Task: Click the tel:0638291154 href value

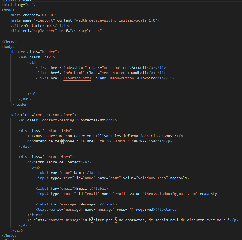Action: coord(115,141)
